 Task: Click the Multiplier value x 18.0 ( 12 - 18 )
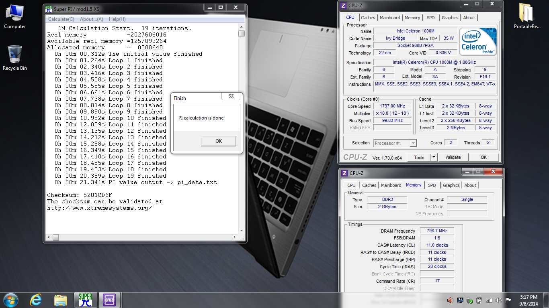pyautogui.click(x=392, y=113)
